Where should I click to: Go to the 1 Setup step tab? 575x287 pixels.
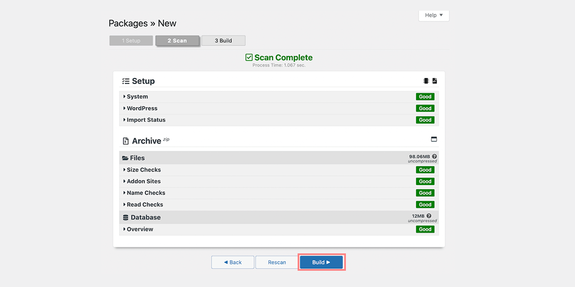pyautogui.click(x=131, y=40)
